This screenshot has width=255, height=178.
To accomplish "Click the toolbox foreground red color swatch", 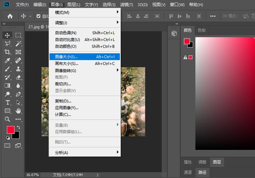I will pos(11,130).
